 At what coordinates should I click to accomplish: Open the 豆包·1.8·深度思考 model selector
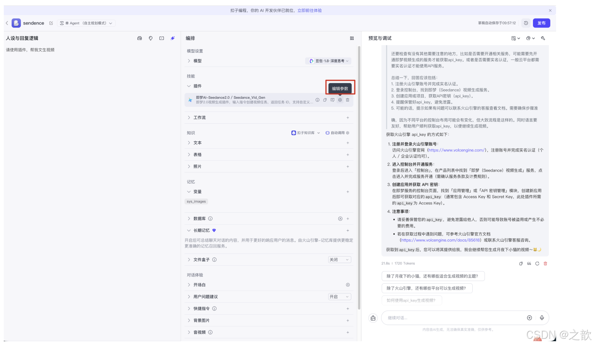click(328, 61)
